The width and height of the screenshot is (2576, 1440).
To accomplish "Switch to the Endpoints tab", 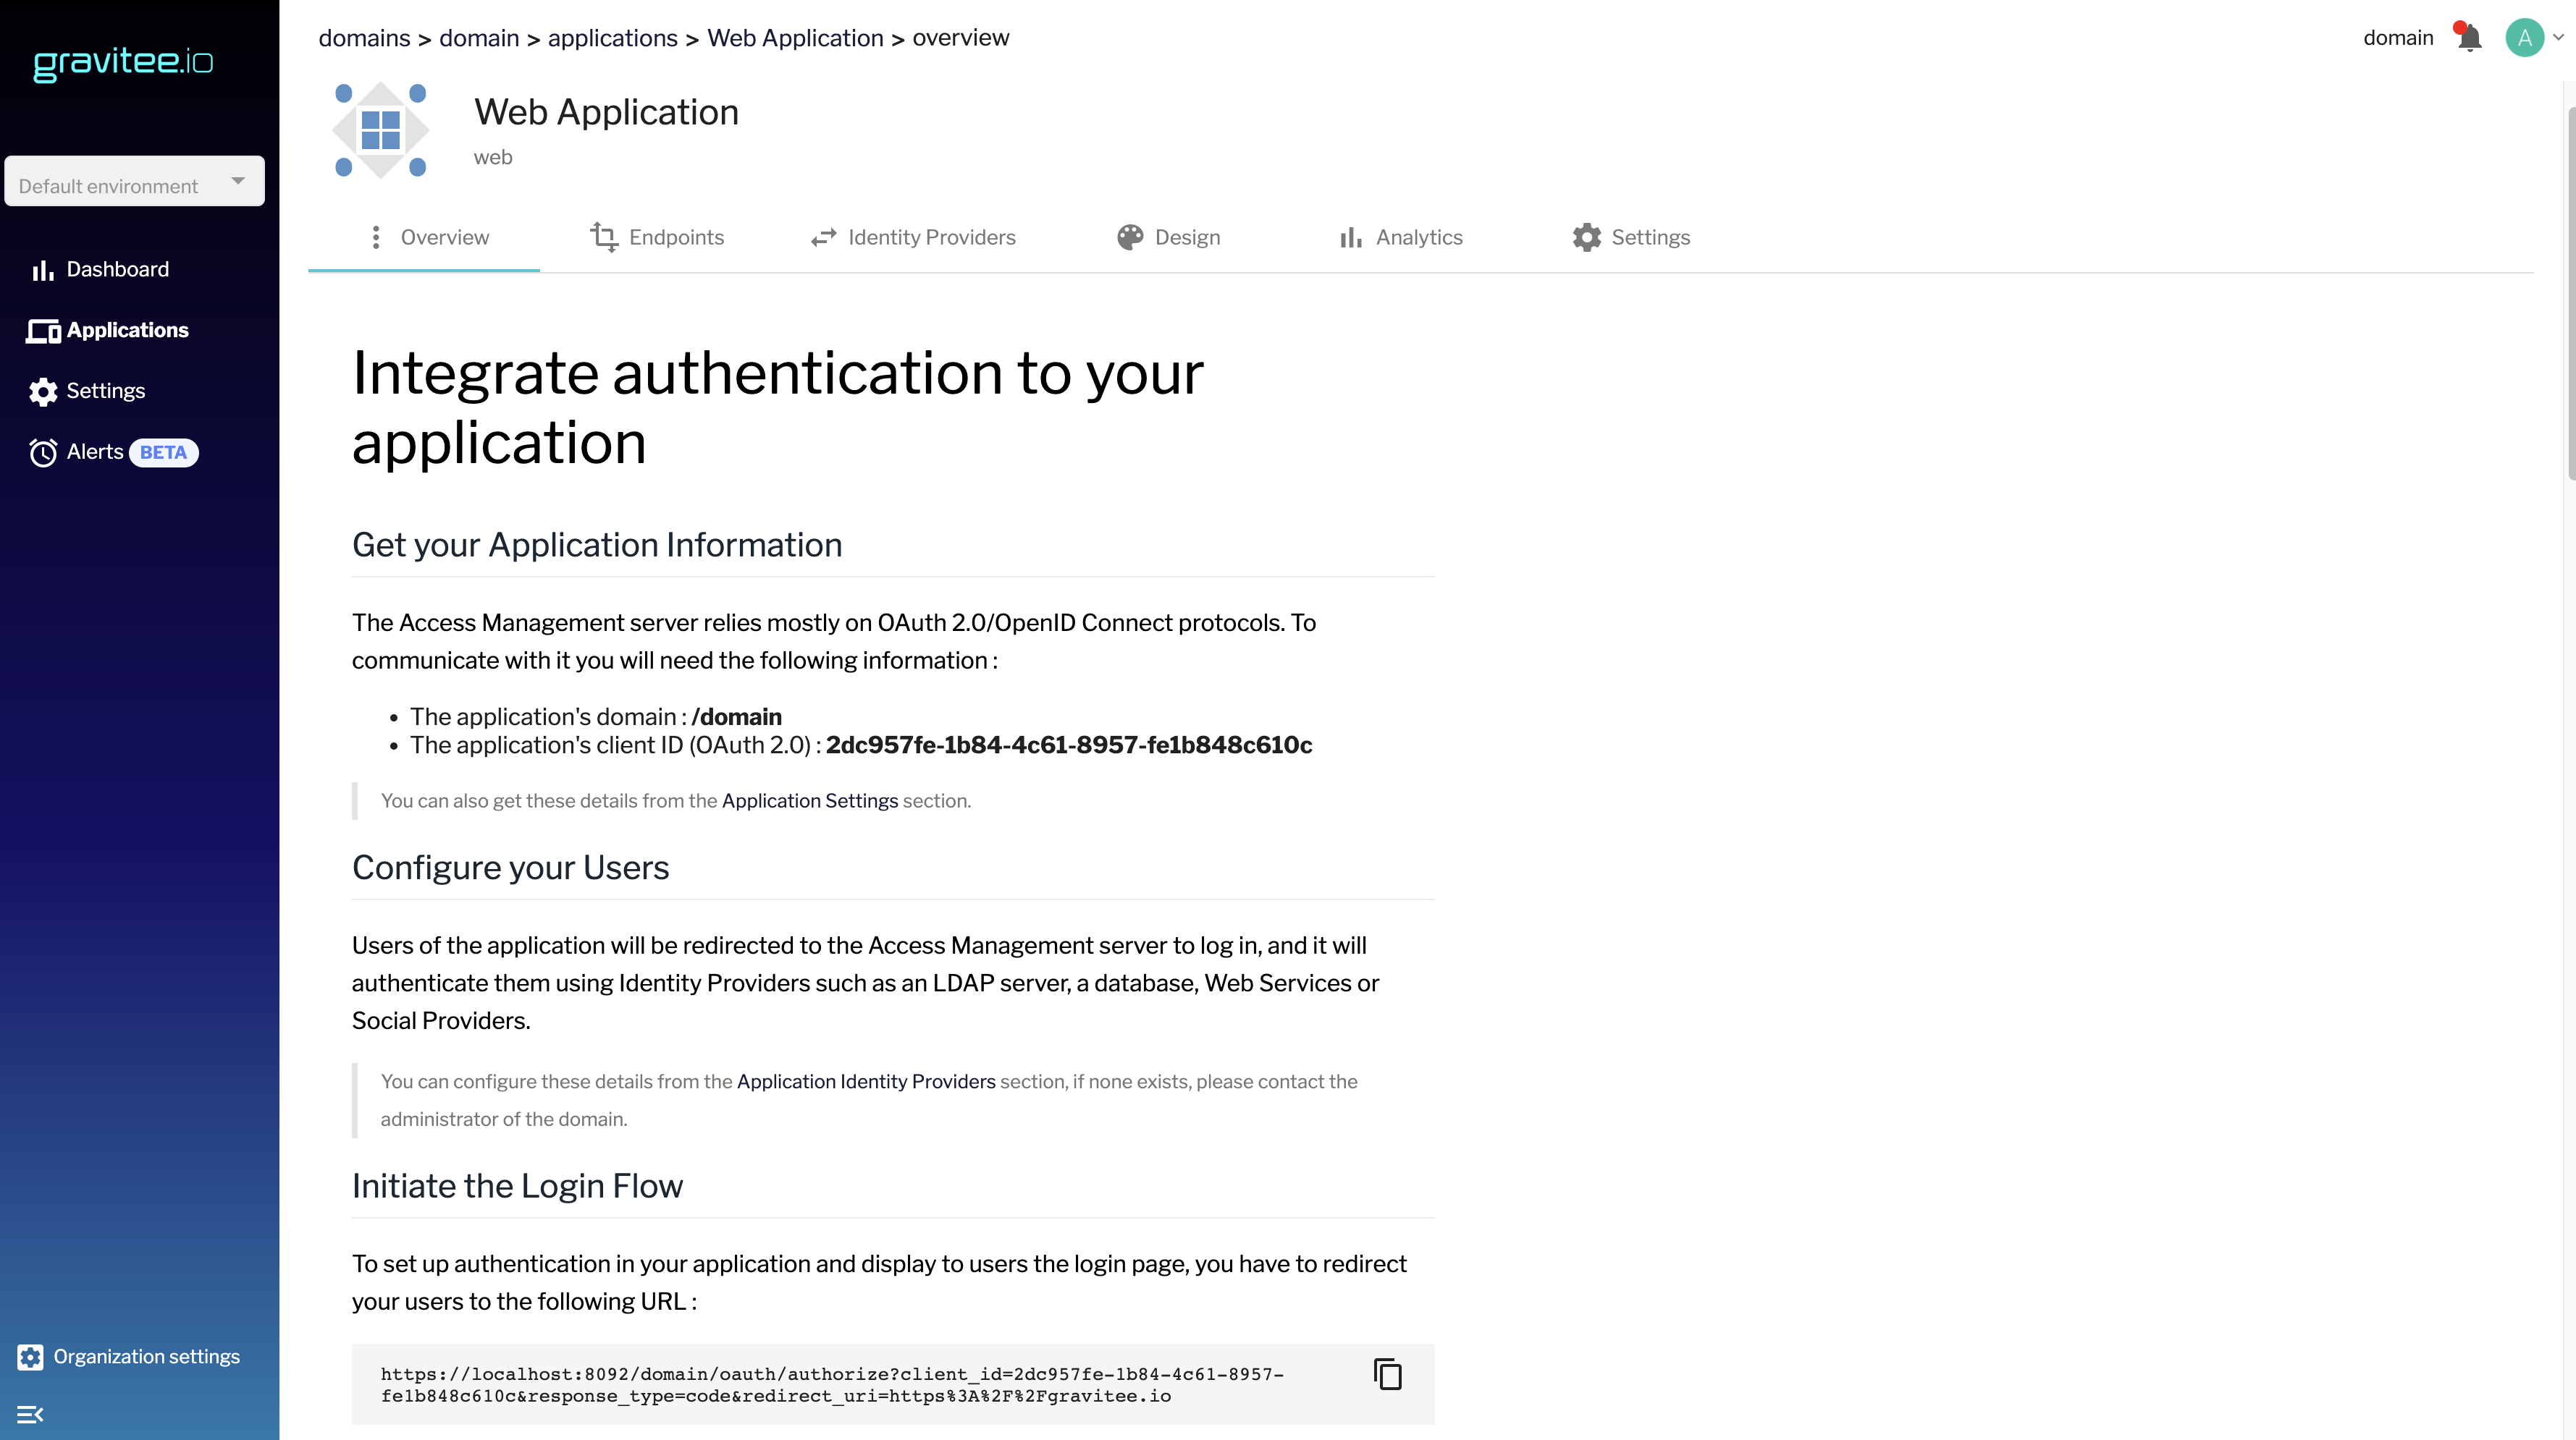I will point(657,238).
